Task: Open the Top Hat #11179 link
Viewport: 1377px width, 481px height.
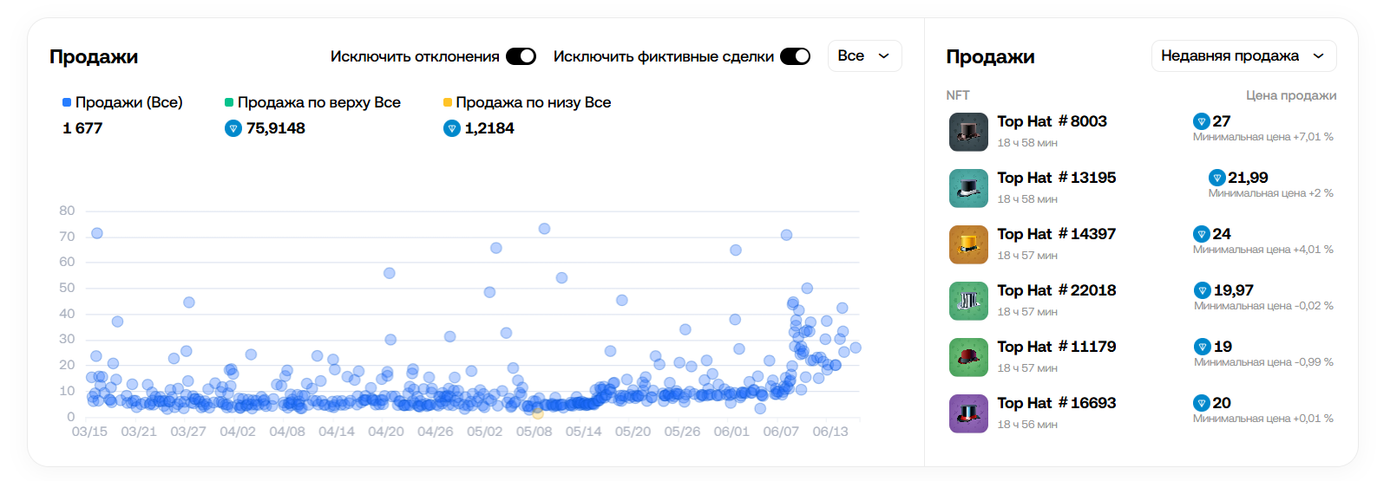Action: (1056, 347)
